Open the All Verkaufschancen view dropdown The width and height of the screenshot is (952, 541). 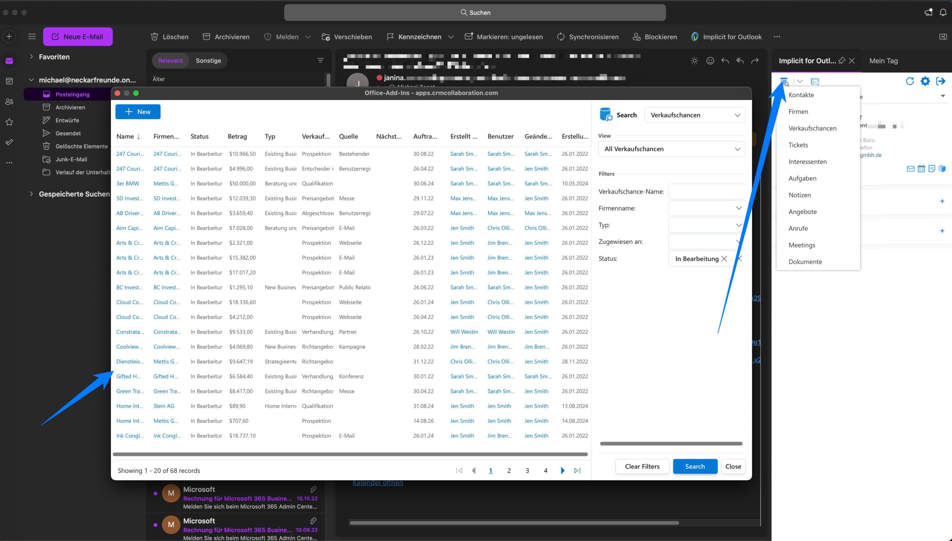pos(672,149)
